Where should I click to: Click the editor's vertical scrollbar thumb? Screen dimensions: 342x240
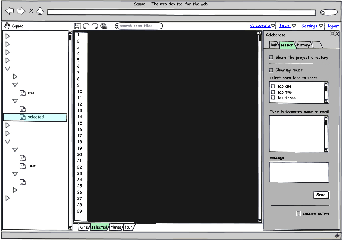pyautogui.click(x=260, y=38)
